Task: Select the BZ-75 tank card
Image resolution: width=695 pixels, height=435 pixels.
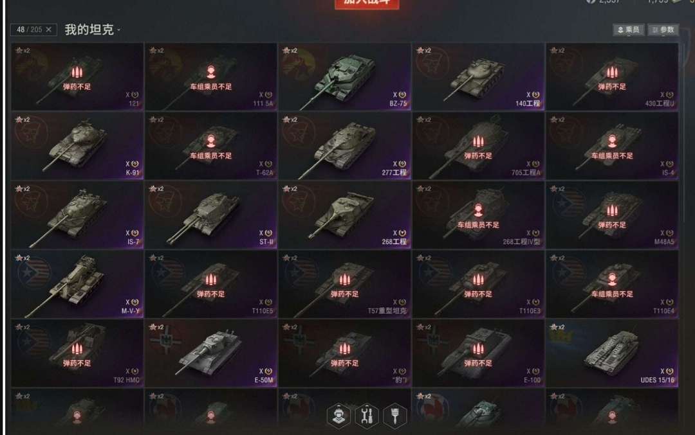Action: pos(344,76)
